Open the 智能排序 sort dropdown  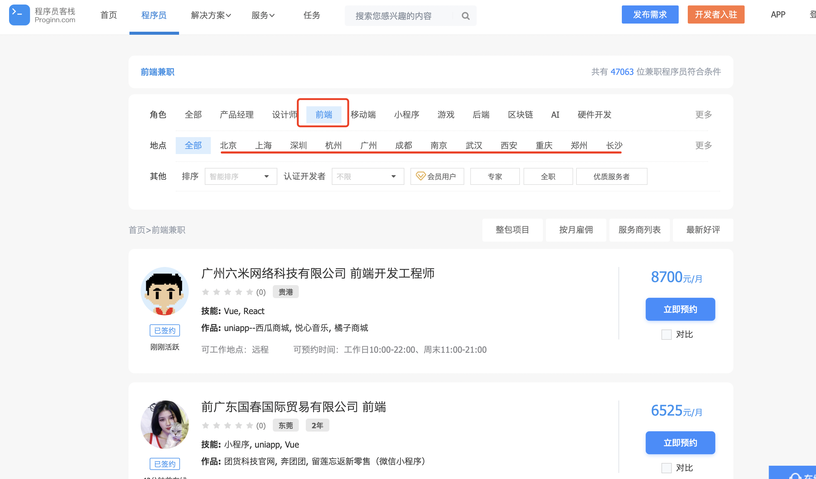(240, 176)
